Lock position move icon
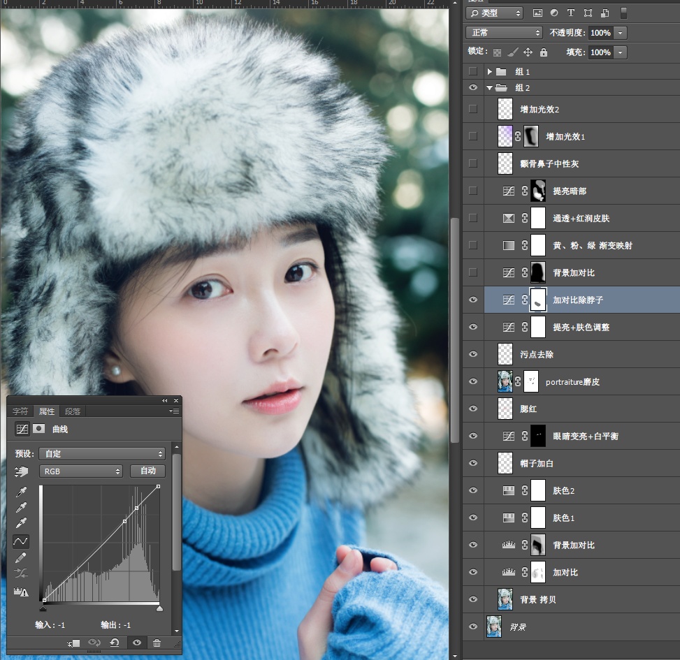 pos(528,52)
